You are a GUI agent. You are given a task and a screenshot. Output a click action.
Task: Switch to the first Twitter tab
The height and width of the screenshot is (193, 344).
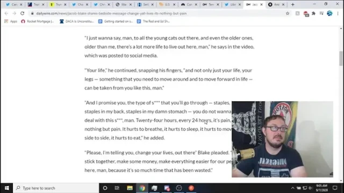12,5
